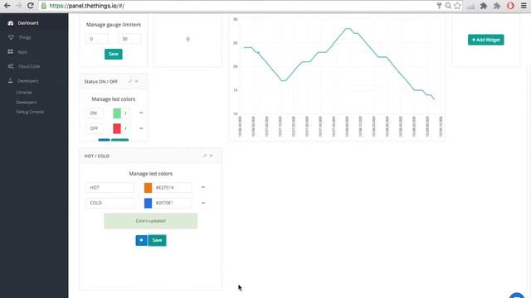Open the Debug Console entry

coord(30,112)
